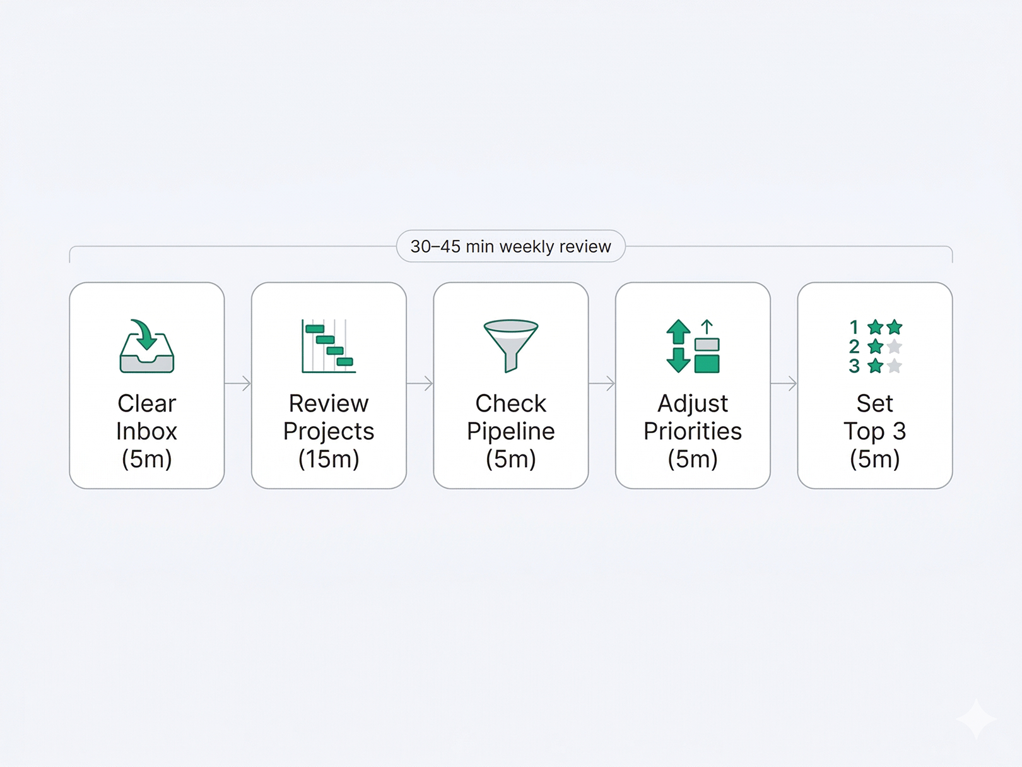Image resolution: width=1022 pixels, height=767 pixels.
Task: Click the gray star beside number 2
Action: [894, 347]
